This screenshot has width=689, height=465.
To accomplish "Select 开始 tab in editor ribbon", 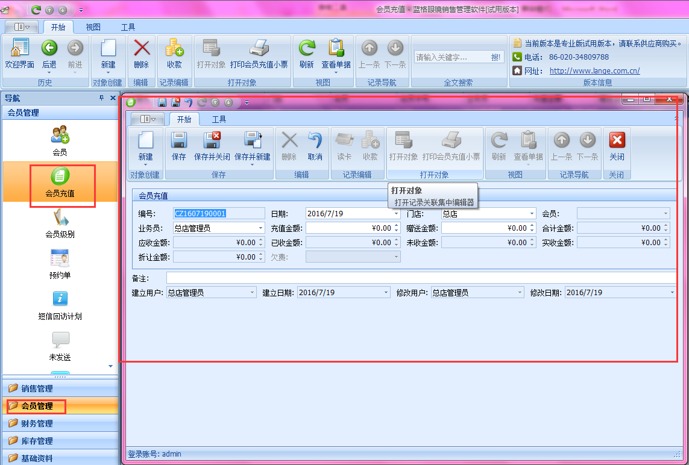I will tap(184, 119).
